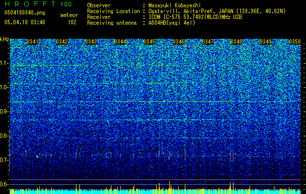306x194 pixels.
Task: Select the A504HB(yagi 4el) antenna text
Action: (x=172, y=23)
